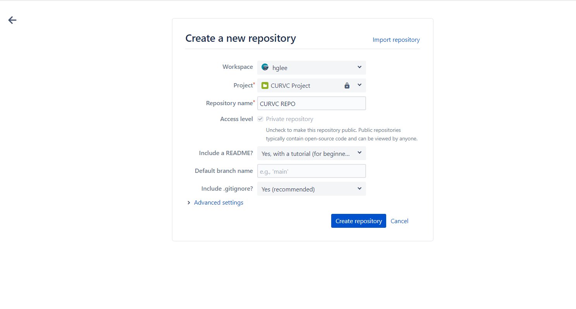This screenshot has width=576, height=309.
Task: Click the lock icon beside CURVC Project
Action: coord(347,85)
